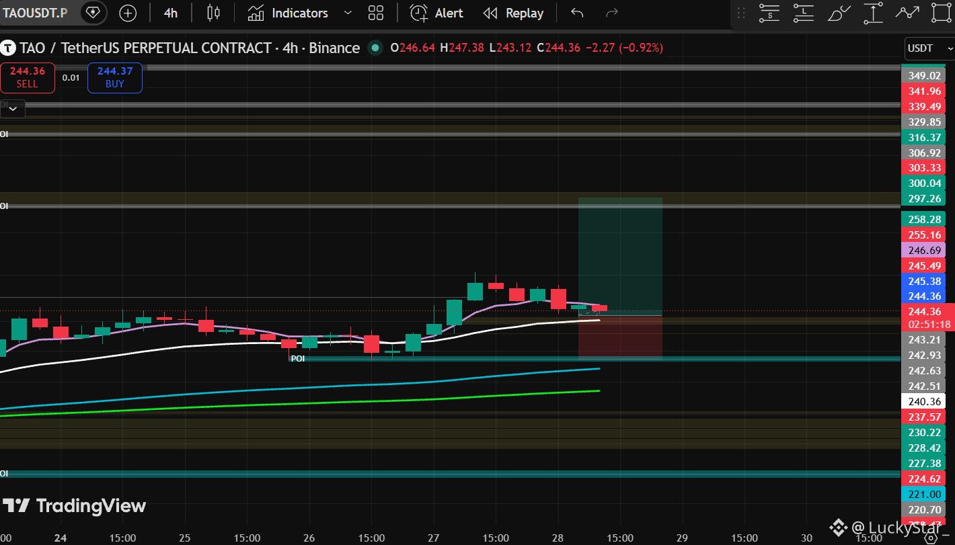Image resolution: width=955 pixels, height=545 pixels.
Task: Click the TradingView logo
Action: click(x=74, y=505)
